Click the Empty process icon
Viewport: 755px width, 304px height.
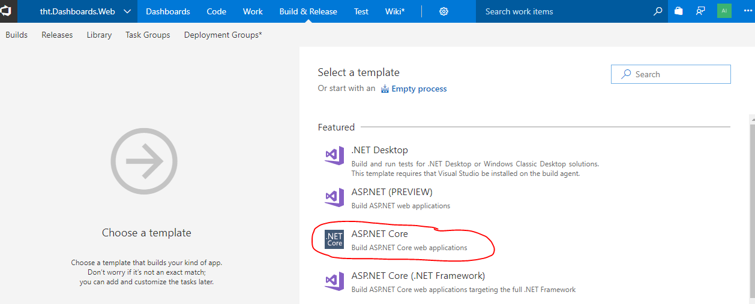tap(385, 89)
